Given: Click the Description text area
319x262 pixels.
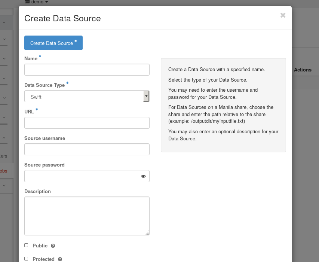Looking at the screenshot, I should [x=87, y=216].
